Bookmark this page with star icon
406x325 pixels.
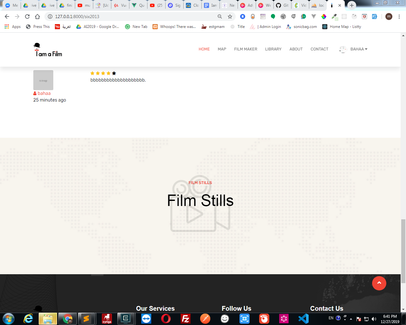[230, 17]
